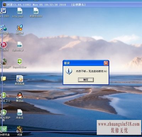
Task: Select the palm tree island shortcut icon
Action: pyautogui.click(x=4, y=61)
